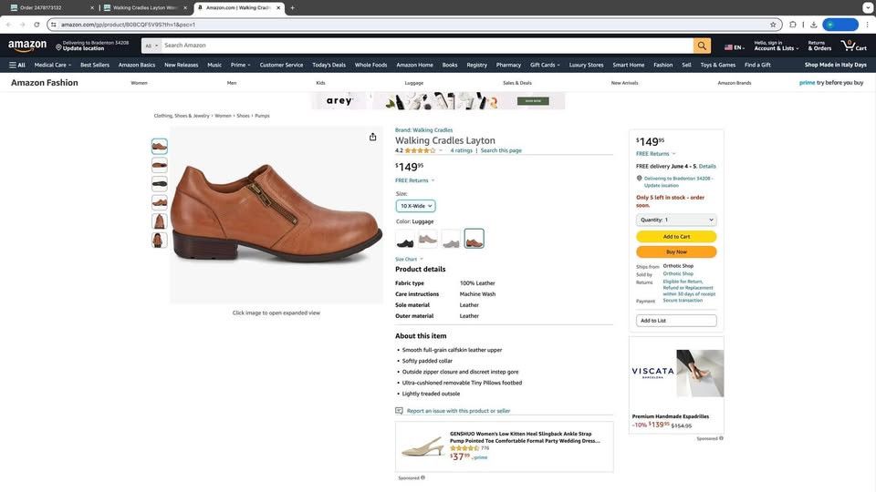Open the browser extensions puzzle icon
The height and width of the screenshot is (492, 876).
click(793, 25)
